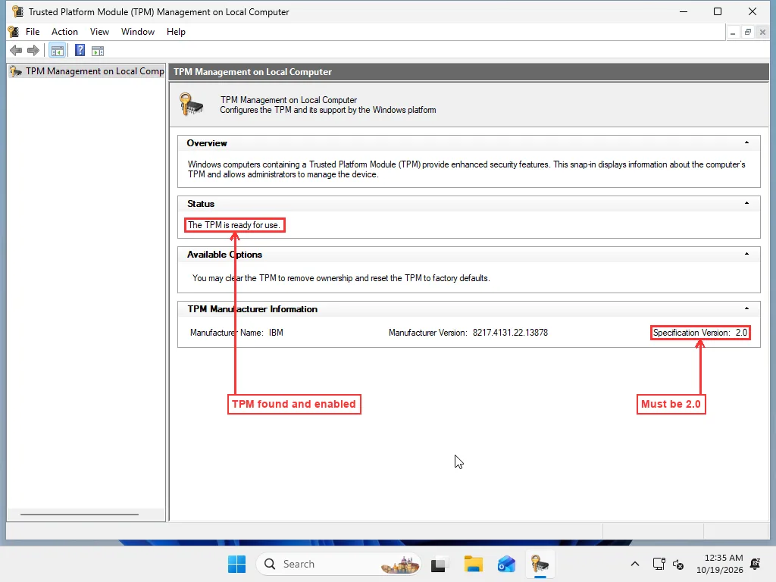Viewport: 776px width, 582px height.
Task: Open the File menu
Action: [33, 32]
